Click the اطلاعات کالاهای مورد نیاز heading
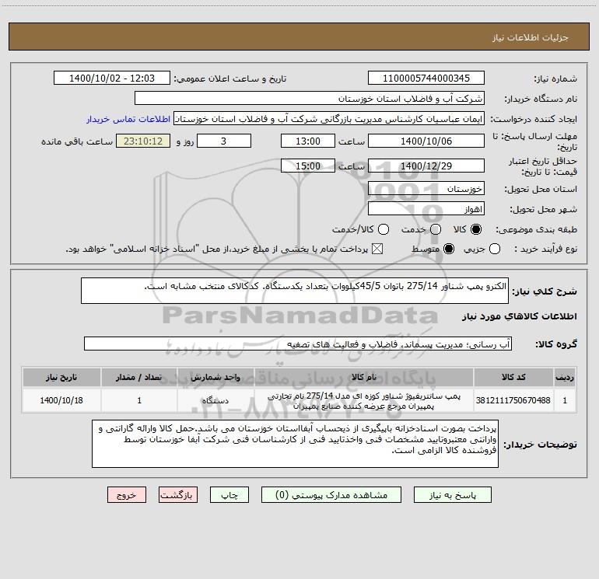599x579 pixels. click(x=519, y=316)
